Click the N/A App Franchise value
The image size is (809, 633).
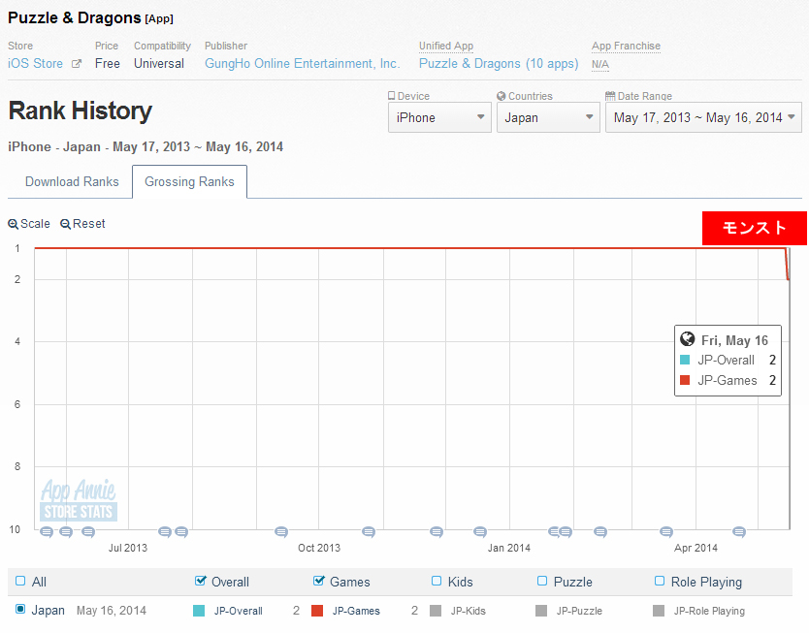tap(600, 64)
